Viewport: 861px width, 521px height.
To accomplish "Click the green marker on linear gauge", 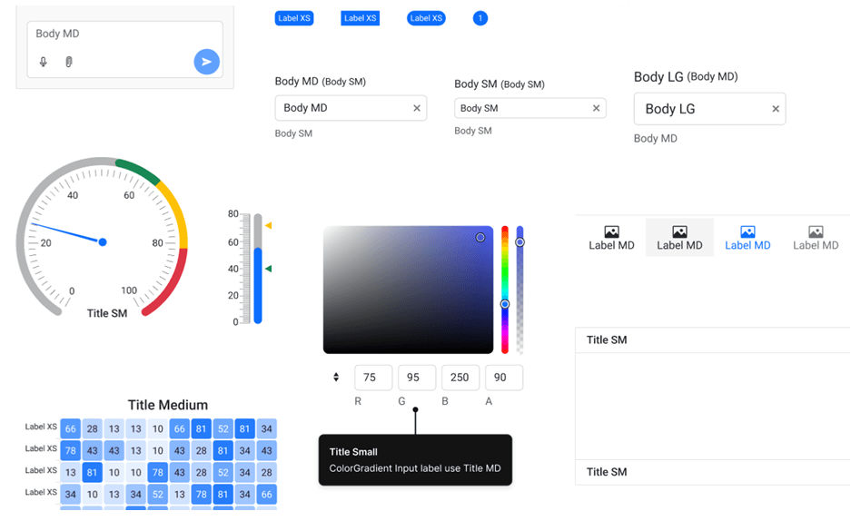I will point(268,269).
